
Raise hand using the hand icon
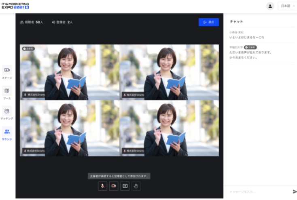coord(136,186)
